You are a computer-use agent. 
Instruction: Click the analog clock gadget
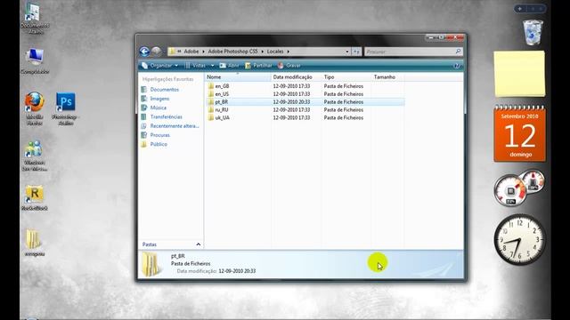point(520,239)
